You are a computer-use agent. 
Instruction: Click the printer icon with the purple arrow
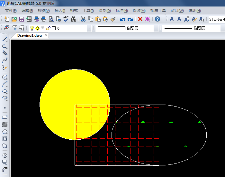click(x=36, y=19)
